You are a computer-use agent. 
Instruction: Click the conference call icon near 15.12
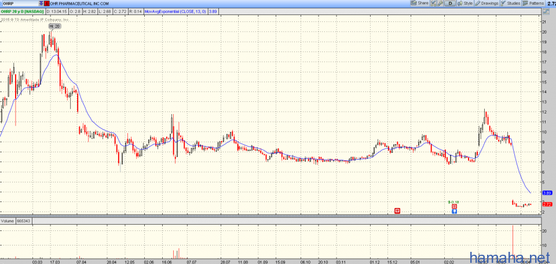click(x=397, y=211)
